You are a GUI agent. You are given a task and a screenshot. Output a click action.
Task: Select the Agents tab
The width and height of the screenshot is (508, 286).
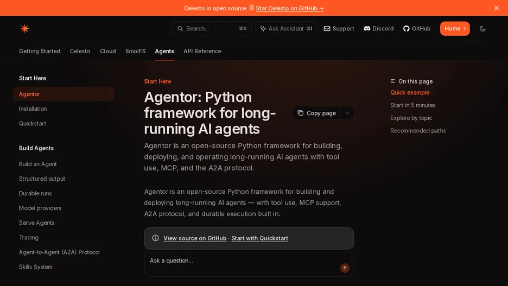(x=164, y=51)
